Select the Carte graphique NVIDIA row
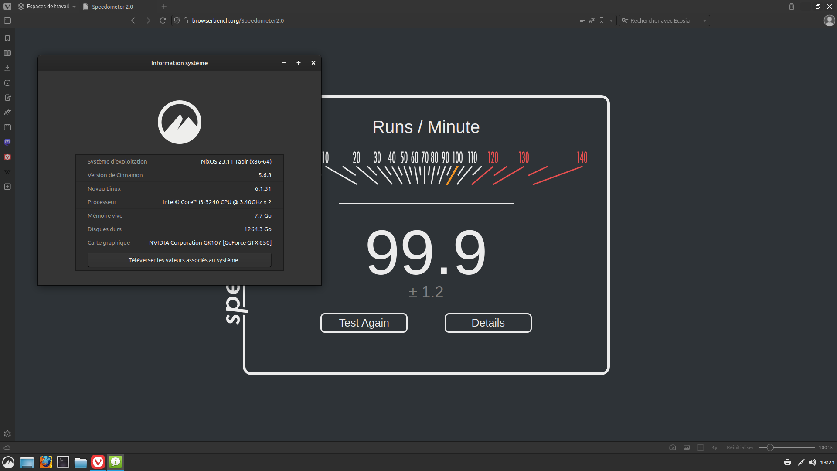This screenshot has width=837, height=471. point(180,242)
